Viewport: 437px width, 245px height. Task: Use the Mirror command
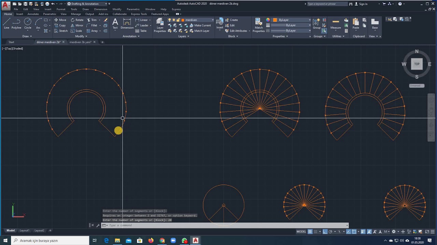(x=77, y=25)
